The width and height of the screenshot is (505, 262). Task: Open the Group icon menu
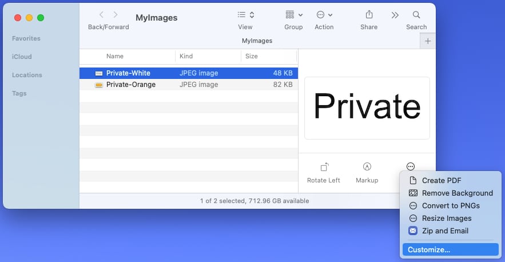[290, 14]
